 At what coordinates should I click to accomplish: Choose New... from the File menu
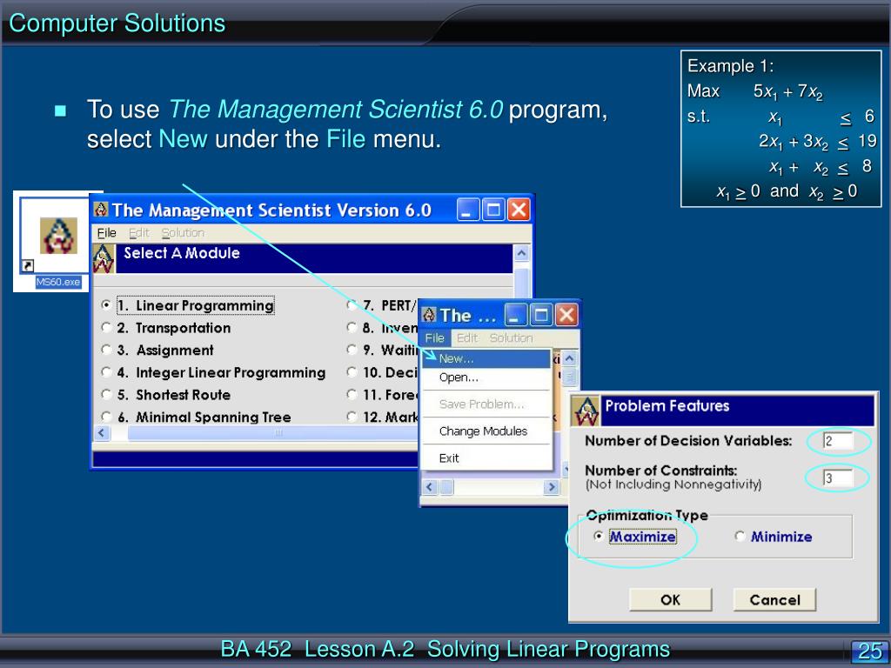tap(486, 358)
